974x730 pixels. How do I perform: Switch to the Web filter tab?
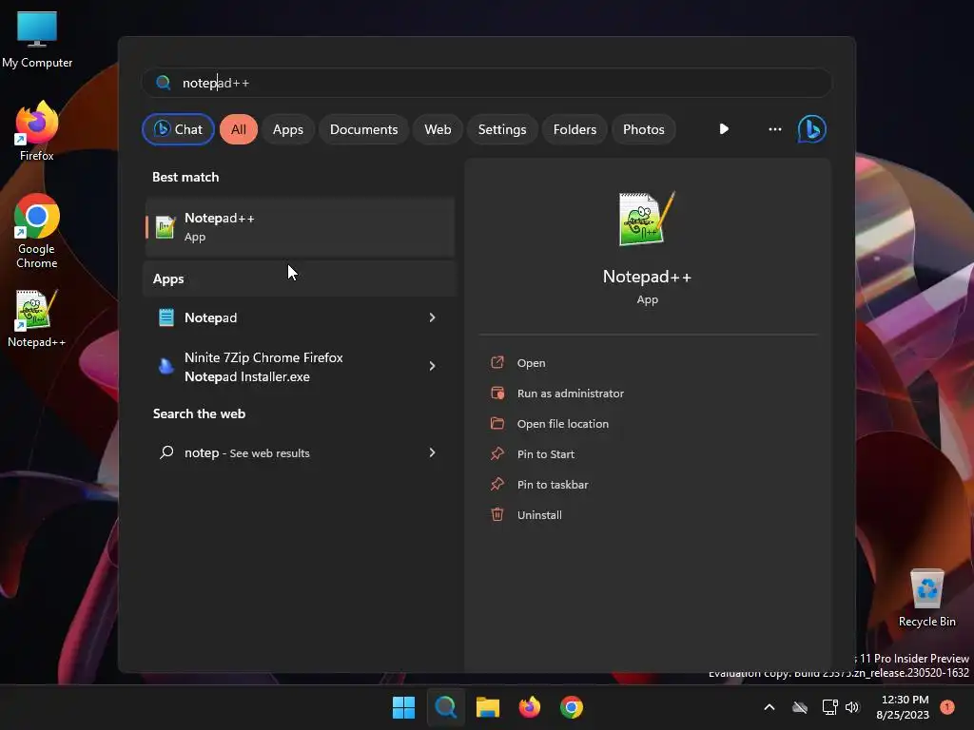pyautogui.click(x=438, y=129)
